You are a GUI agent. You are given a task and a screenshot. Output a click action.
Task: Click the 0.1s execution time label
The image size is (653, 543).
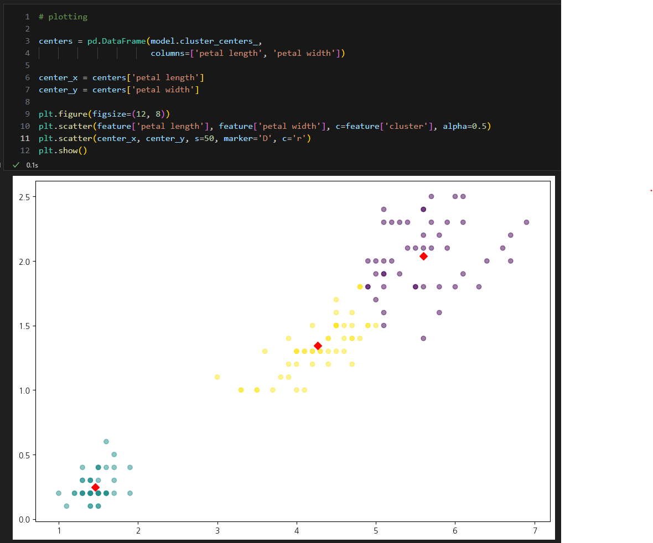32,165
